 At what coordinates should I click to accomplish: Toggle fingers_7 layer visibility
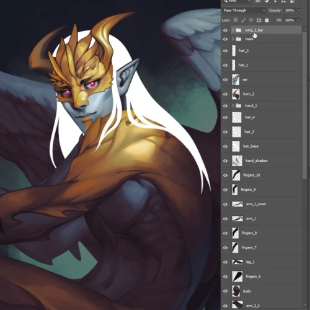225,247
